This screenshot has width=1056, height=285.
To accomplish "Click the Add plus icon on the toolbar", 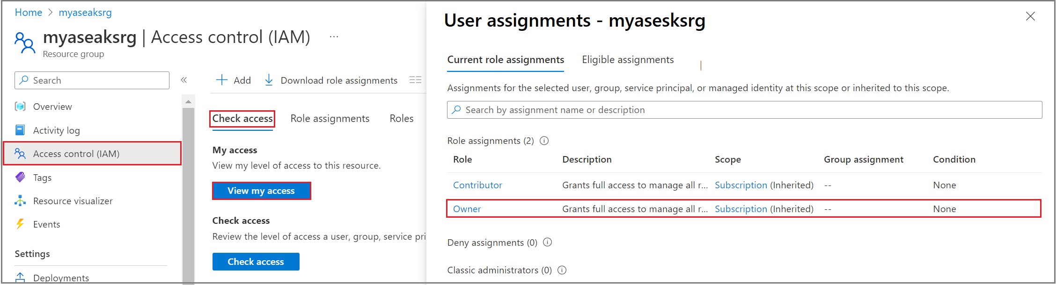I will tap(221, 80).
